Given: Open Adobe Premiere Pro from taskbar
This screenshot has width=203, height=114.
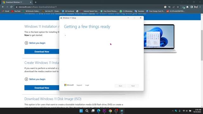Looking at the screenshot, I should [104, 111].
